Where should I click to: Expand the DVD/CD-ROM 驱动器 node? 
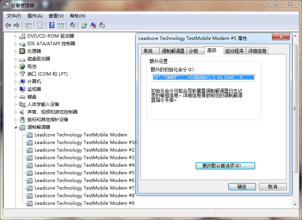click(16, 36)
